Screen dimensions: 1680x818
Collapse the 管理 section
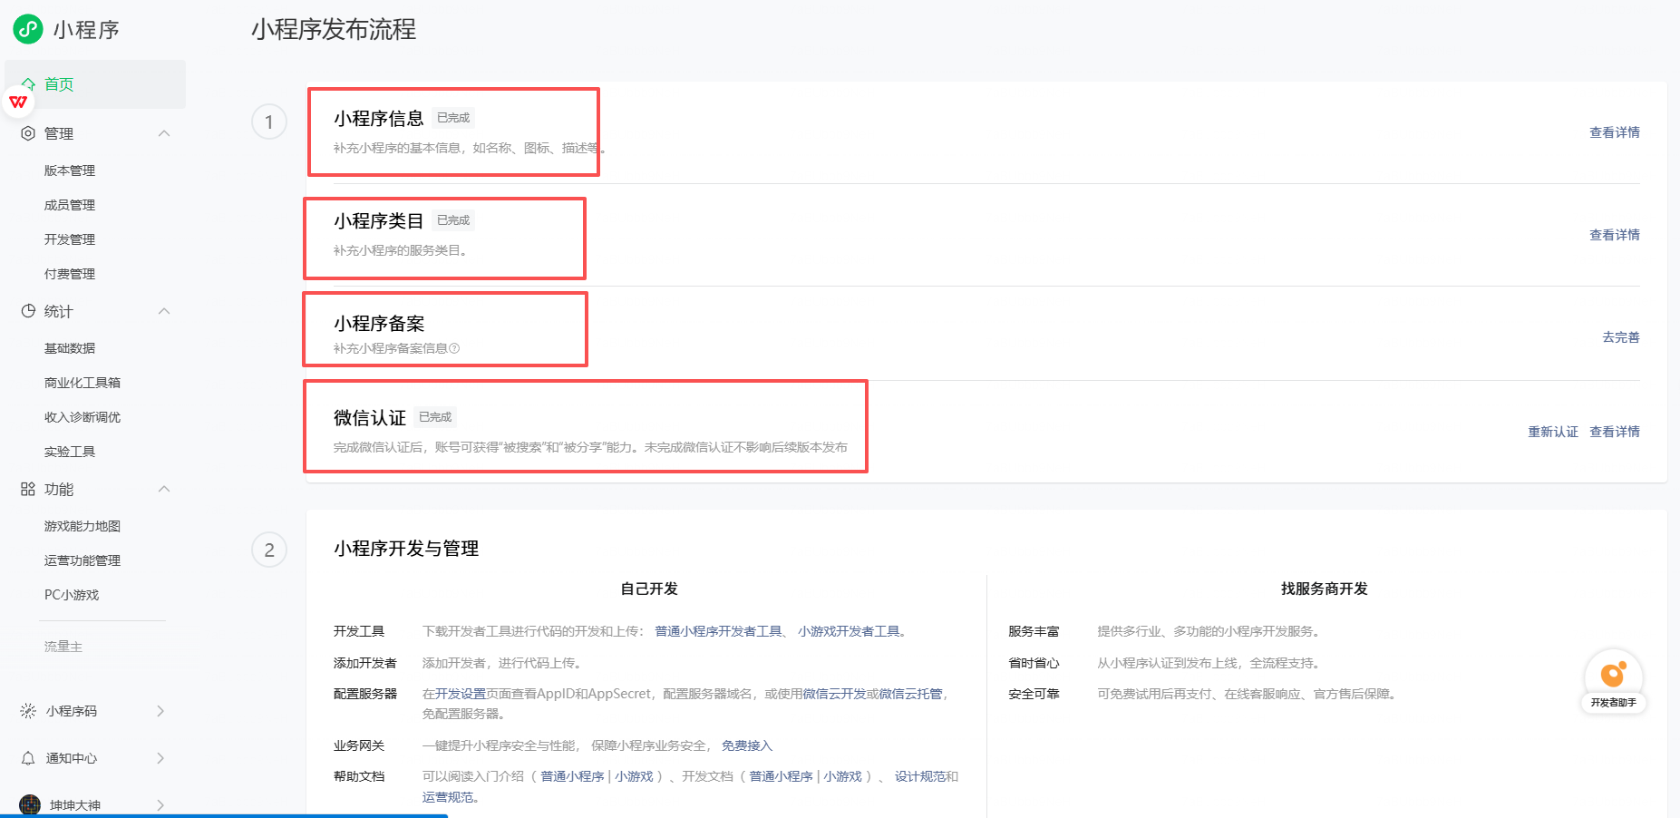coord(164,132)
